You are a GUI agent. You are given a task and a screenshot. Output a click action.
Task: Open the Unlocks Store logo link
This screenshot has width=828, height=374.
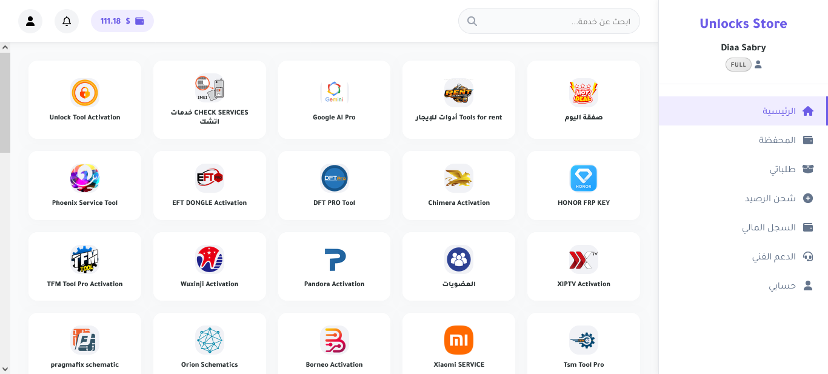tap(743, 24)
